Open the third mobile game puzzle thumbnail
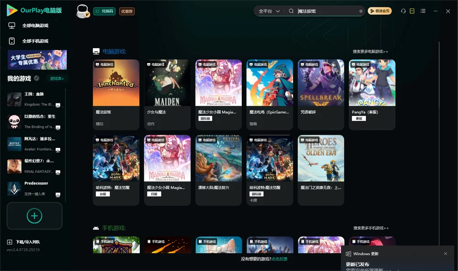The width and height of the screenshot is (458, 271). point(219,245)
